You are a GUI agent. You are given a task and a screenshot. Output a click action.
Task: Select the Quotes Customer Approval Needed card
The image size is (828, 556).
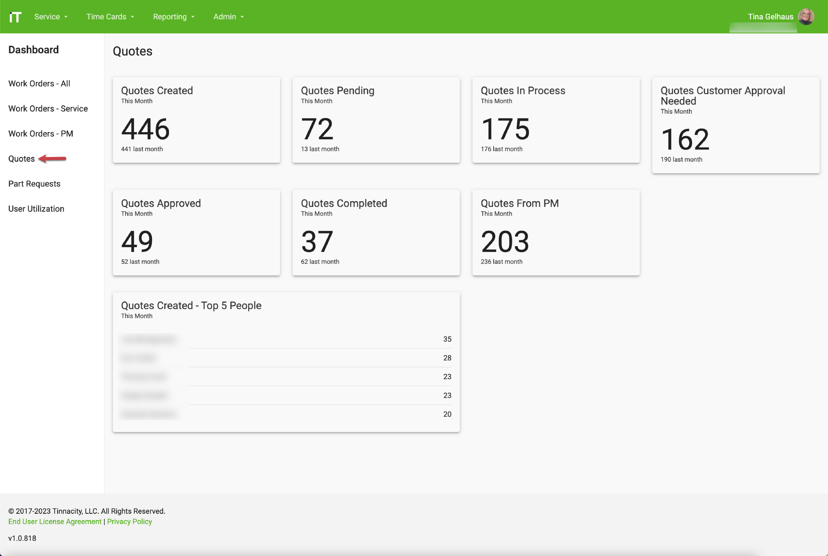(735, 125)
